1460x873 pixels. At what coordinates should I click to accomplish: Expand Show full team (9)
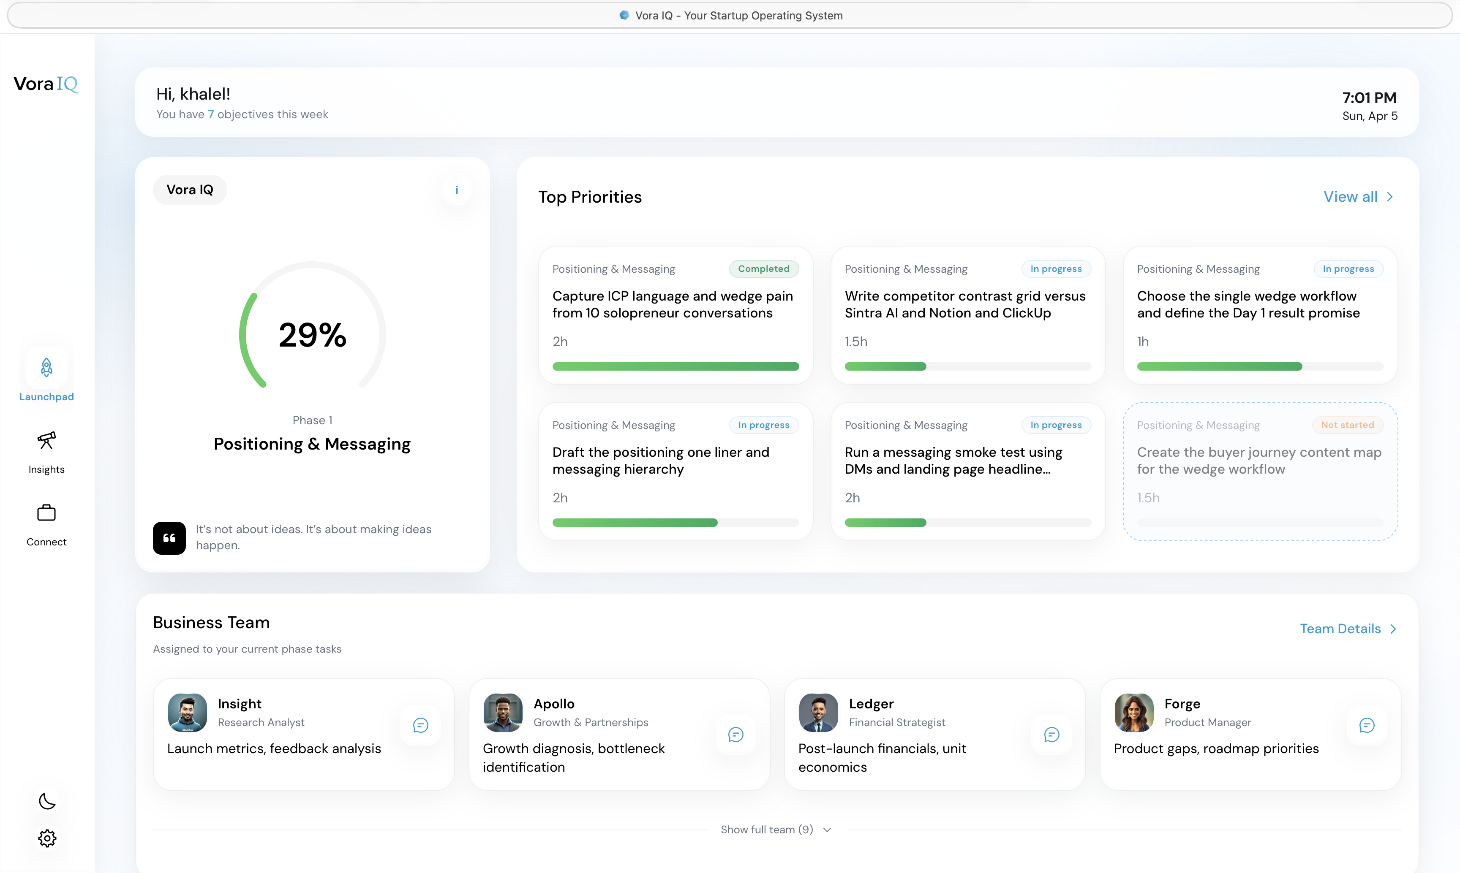tap(776, 830)
